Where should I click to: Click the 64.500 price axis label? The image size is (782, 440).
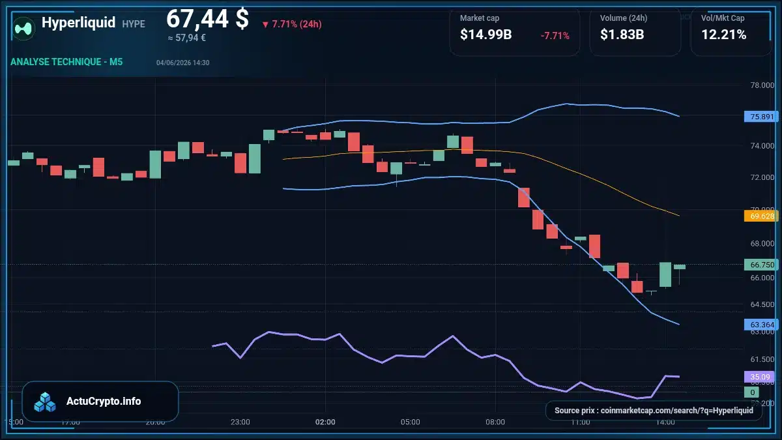761,304
